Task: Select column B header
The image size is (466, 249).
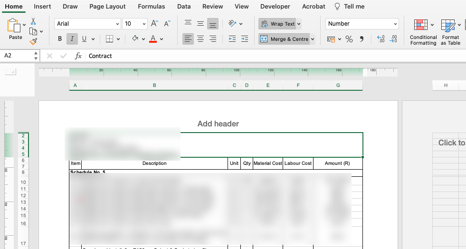Action: 154,85
